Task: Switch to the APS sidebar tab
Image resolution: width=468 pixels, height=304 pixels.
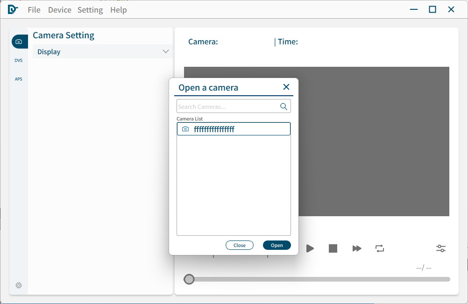Action: coord(19,79)
